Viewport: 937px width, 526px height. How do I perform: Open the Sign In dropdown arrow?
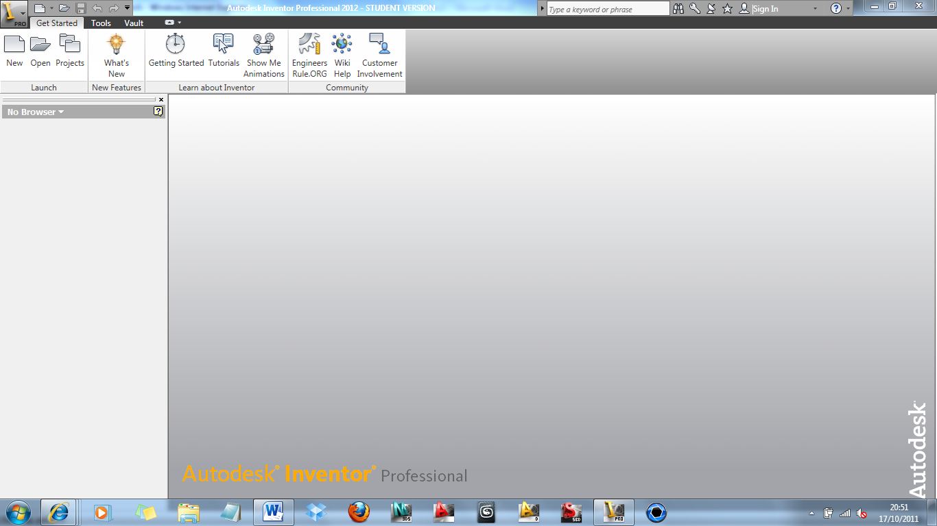[815, 9]
